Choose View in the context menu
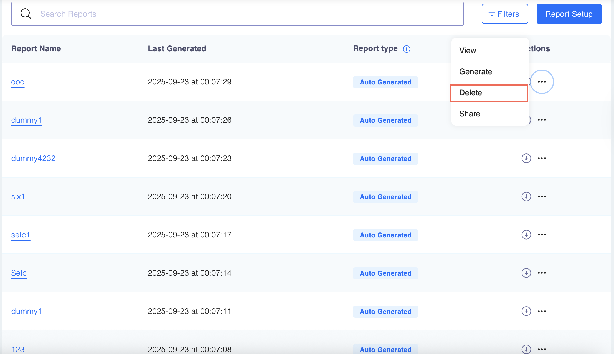This screenshot has height=354, width=614. pos(468,51)
